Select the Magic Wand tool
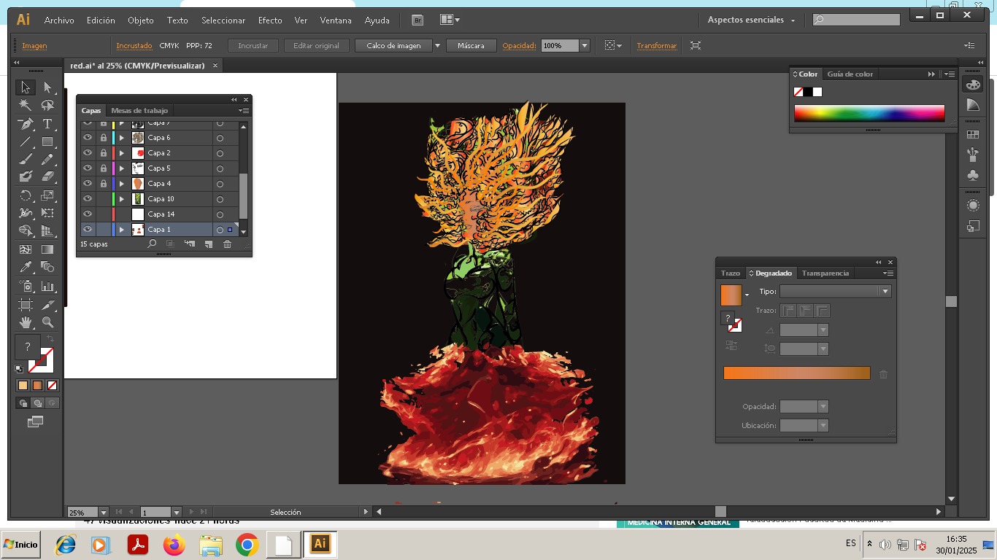 pyautogui.click(x=26, y=106)
